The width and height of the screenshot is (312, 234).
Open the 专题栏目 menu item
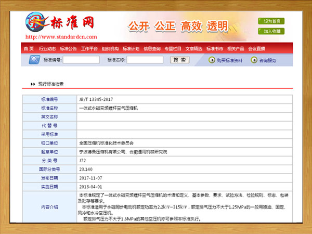(x=173, y=48)
